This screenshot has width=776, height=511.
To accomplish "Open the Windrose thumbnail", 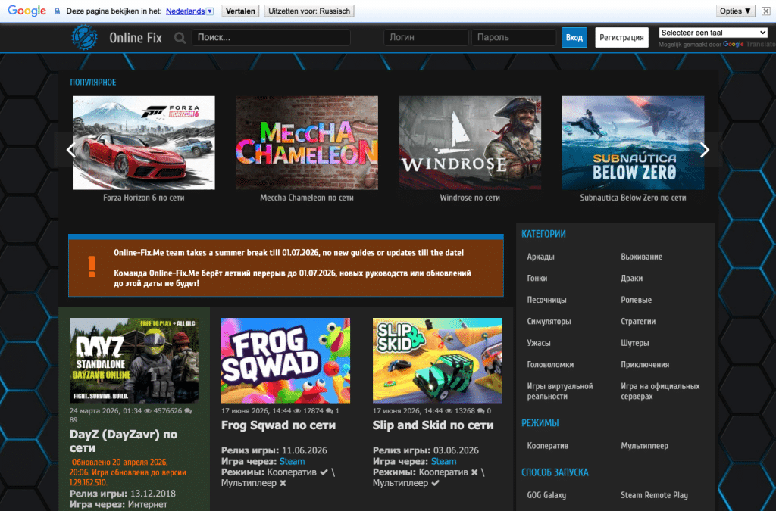I will tap(470, 143).
